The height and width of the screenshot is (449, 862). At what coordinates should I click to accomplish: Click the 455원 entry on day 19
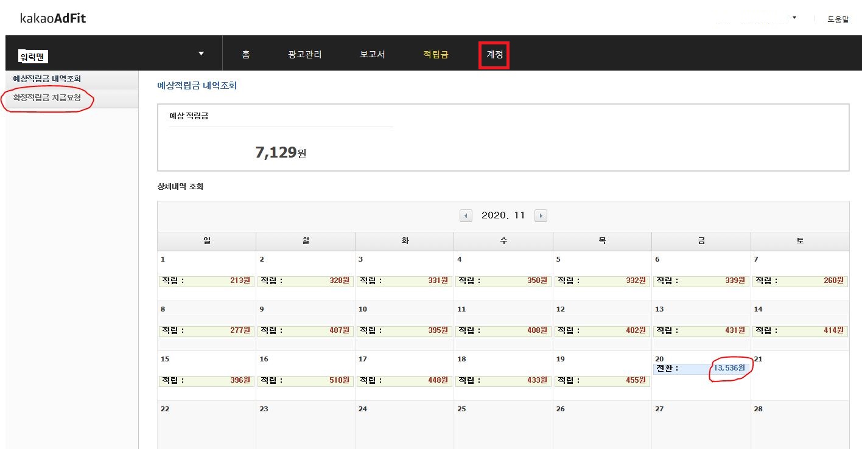click(x=603, y=381)
